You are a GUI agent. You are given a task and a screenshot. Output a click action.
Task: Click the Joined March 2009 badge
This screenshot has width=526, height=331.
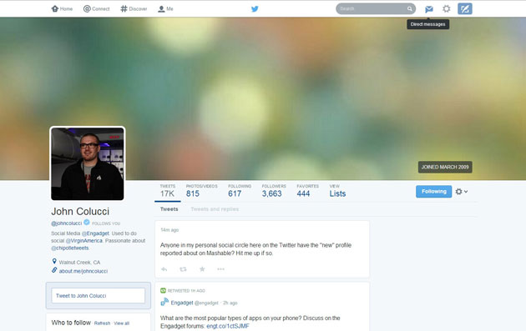point(445,168)
